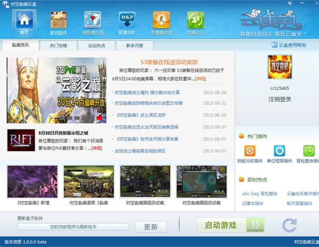Click the 云影之巅 banner image
The height and width of the screenshot is (247, 319).
[57, 90]
